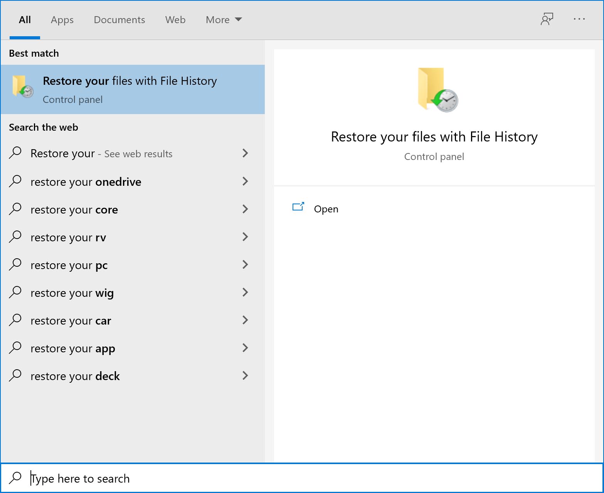This screenshot has width=604, height=493.
Task: Select the Web tab
Action: point(175,20)
